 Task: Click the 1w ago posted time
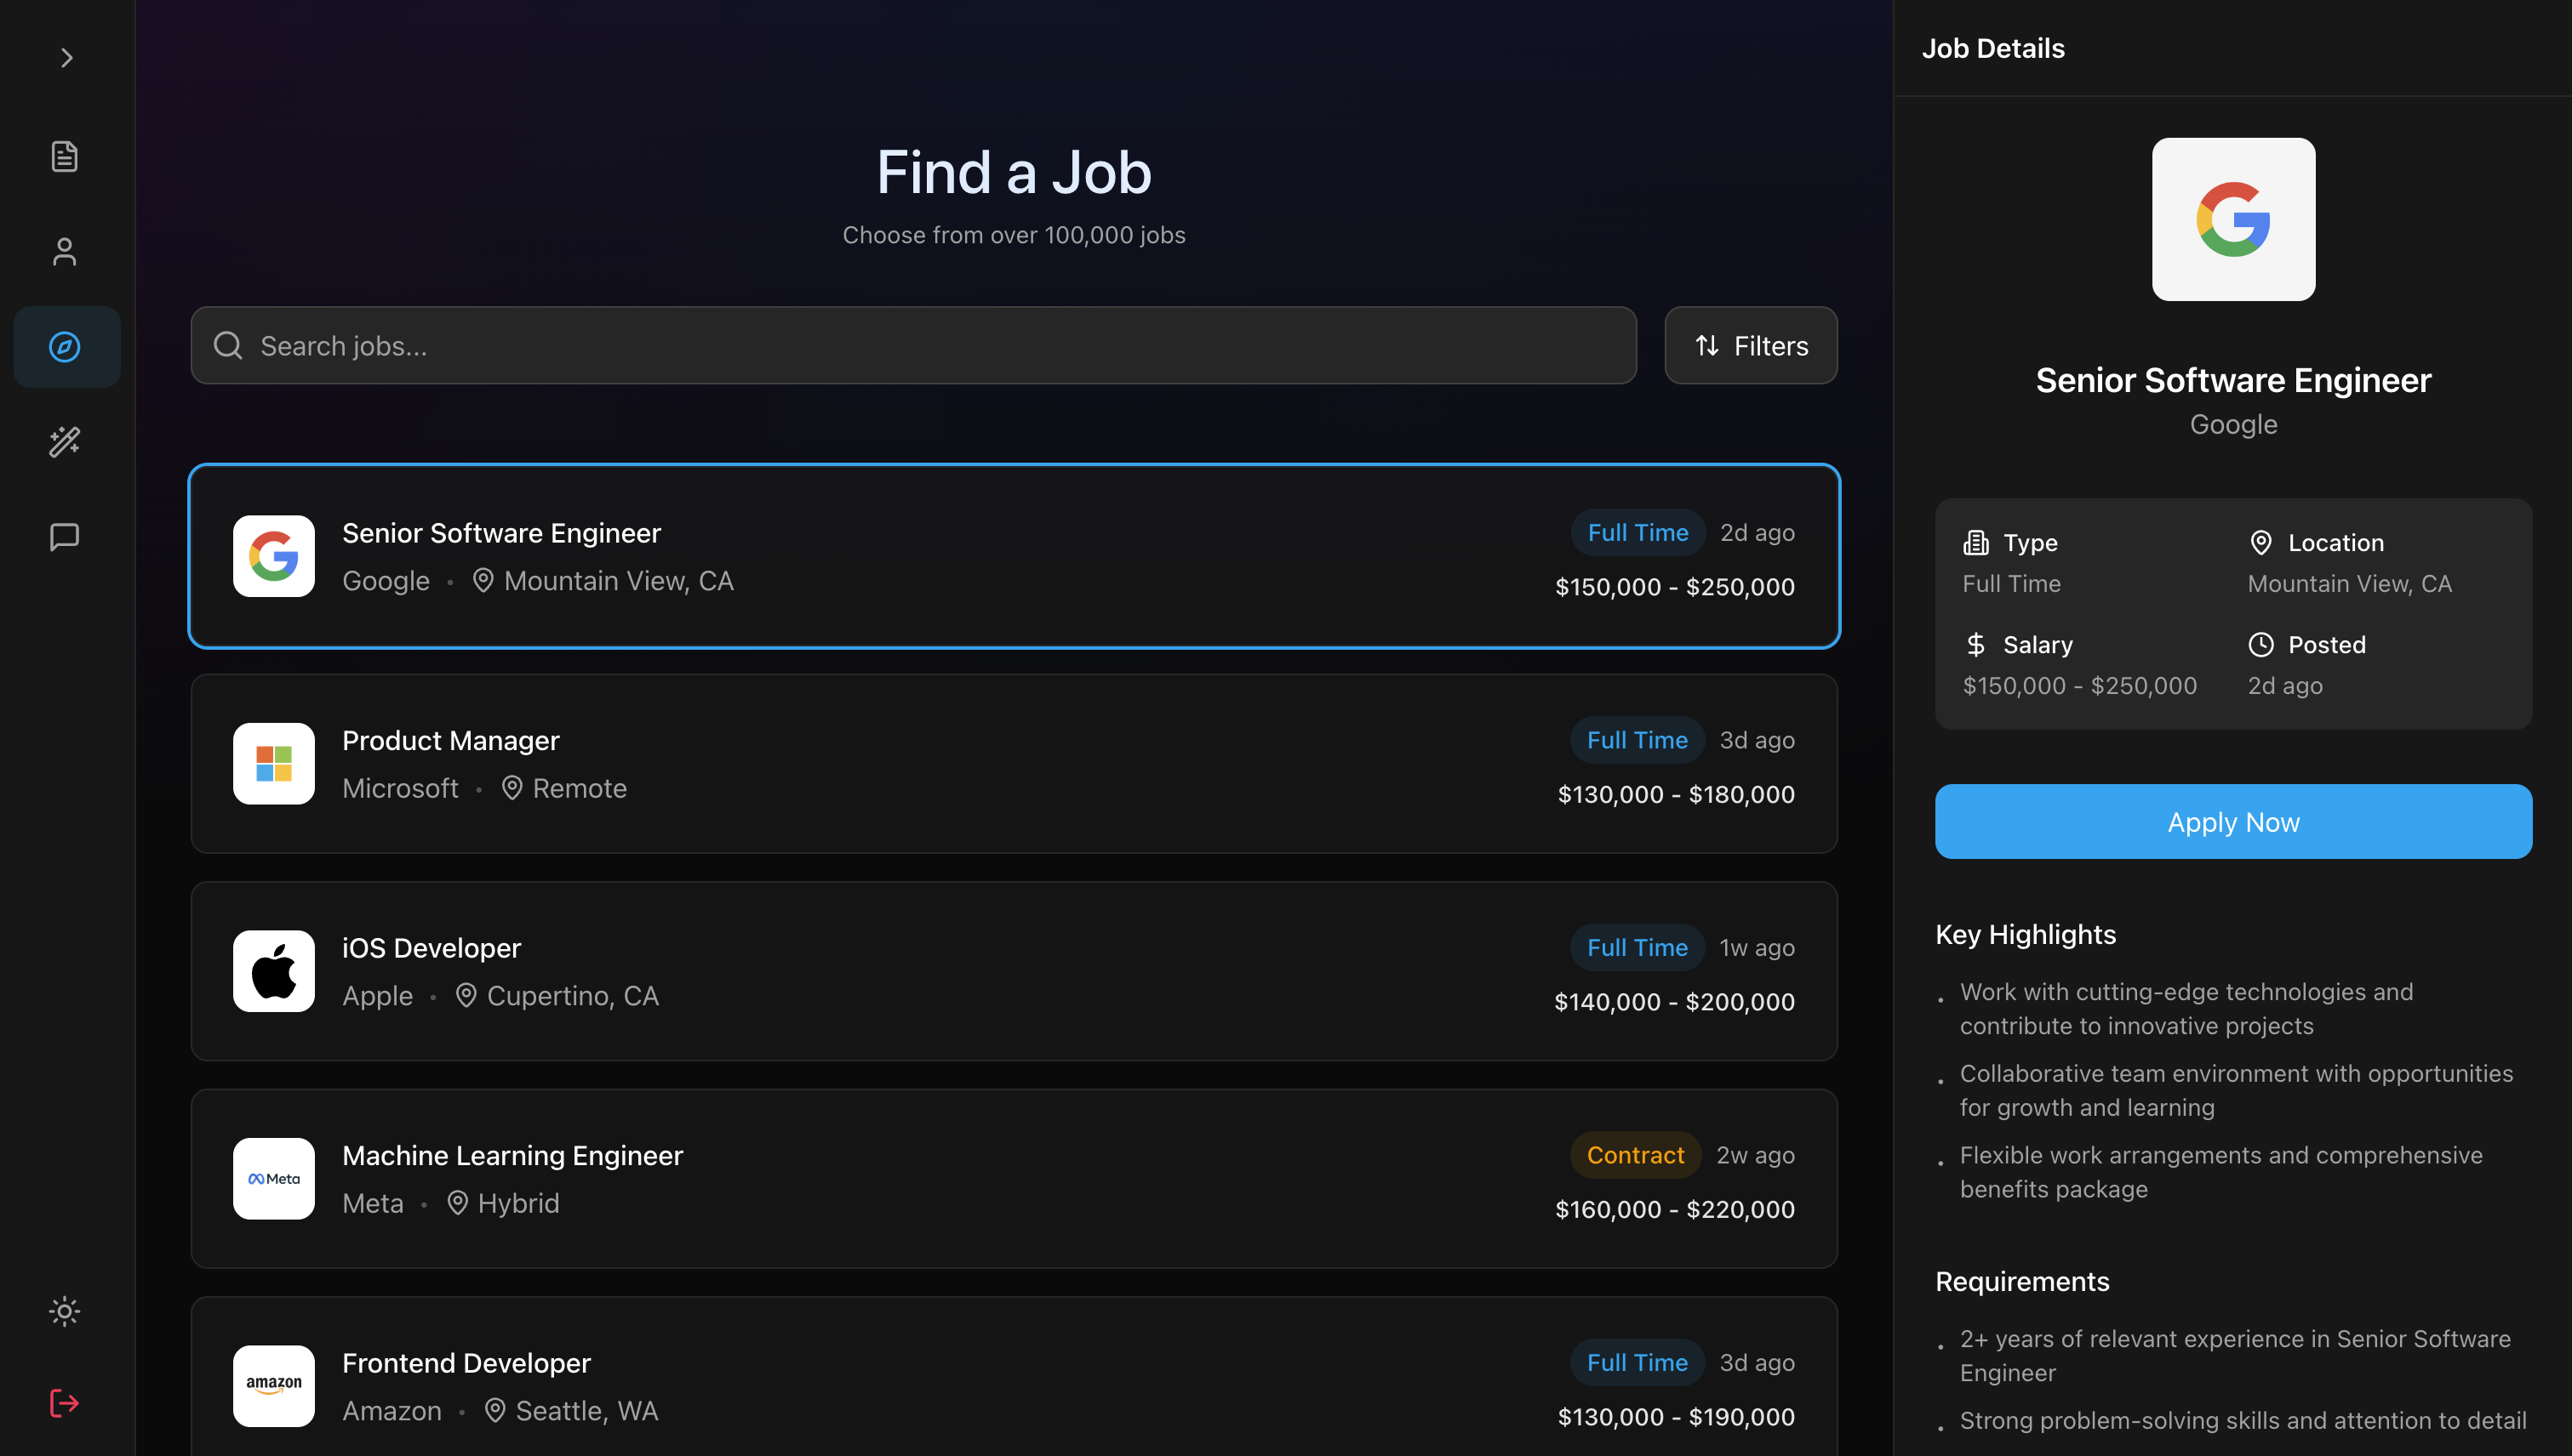pos(1758,948)
